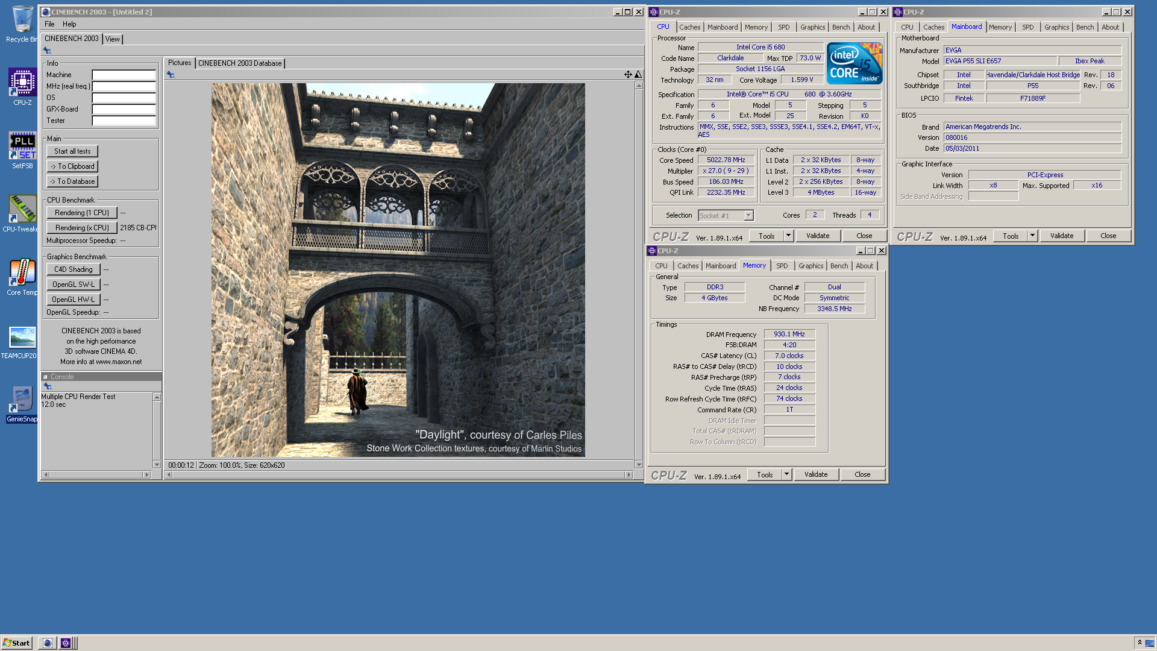Click Validate in the Mainboard CPU-Z window

(1062, 236)
